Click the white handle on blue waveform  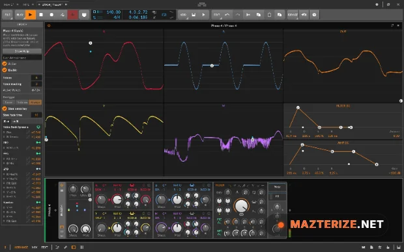click(x=212, y=66)
